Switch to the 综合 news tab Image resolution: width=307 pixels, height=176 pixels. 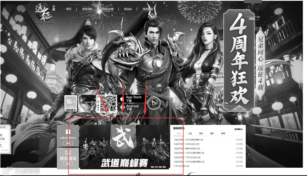tap(179, 133)
